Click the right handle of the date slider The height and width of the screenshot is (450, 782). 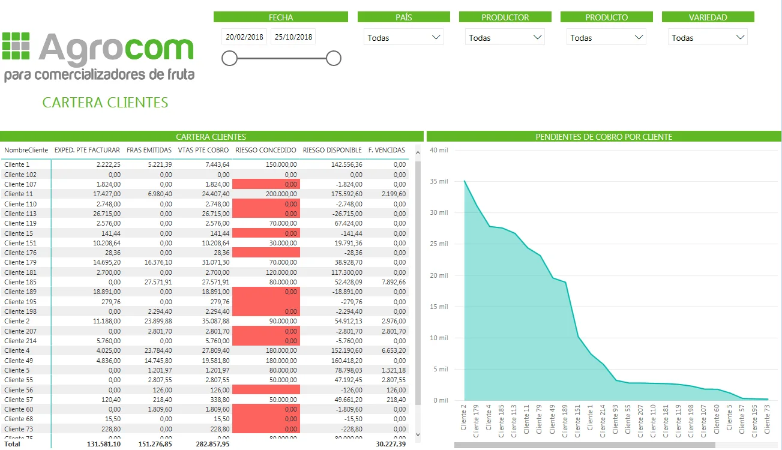coord(334,58)
